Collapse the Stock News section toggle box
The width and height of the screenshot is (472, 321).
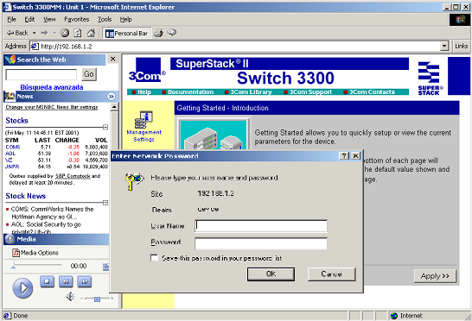click(x=105, y=203)
